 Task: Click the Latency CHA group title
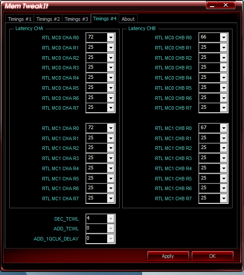[x=29, y=28]
